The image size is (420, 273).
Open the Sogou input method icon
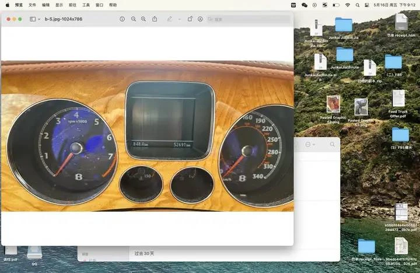coord(325,5)
